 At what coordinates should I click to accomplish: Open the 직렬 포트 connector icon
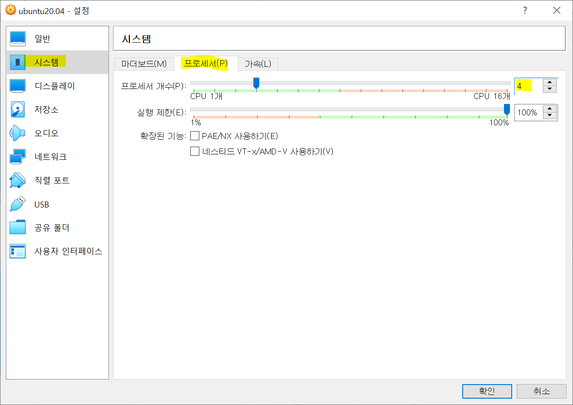pyautogui.click(x=18, y=180)
